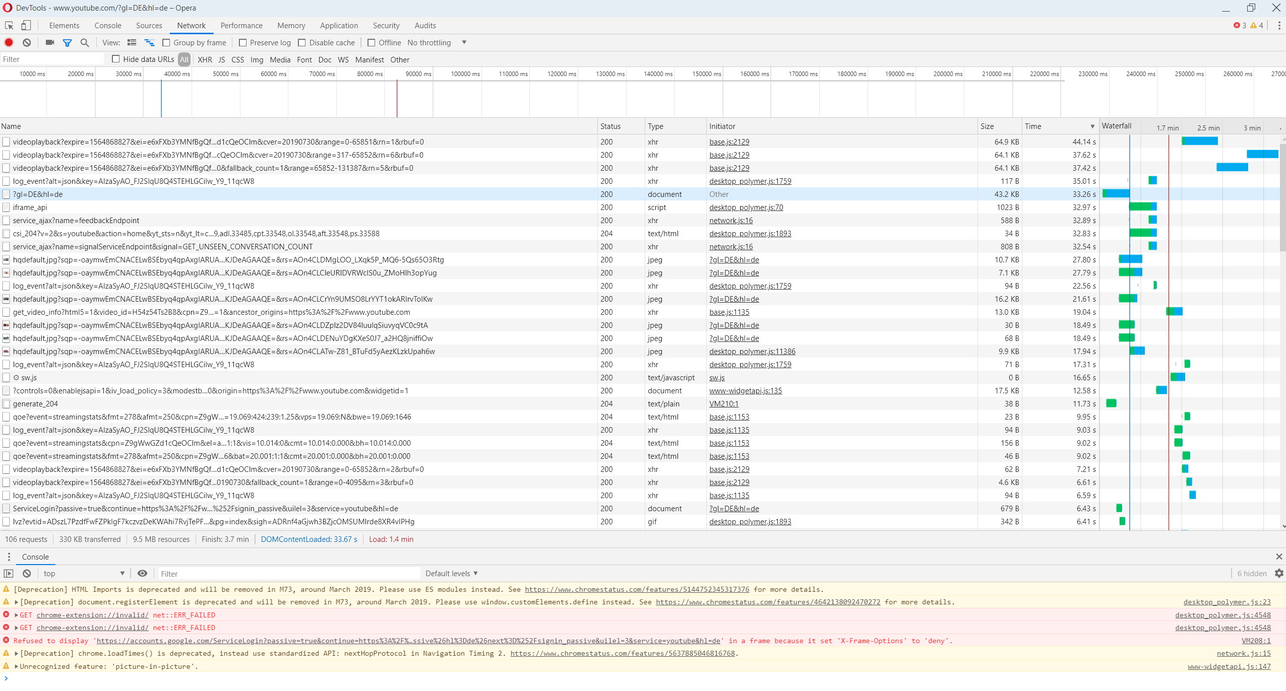Click the red record network log button
The height and width of the screenshot is (691, 1286).
[9, 43]
